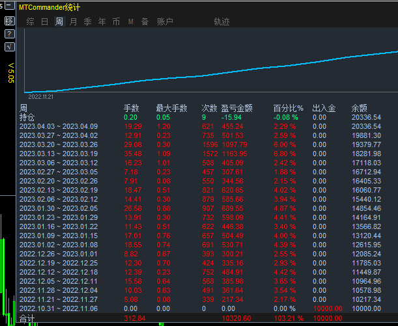Screen dimensions: 398x326
Task: Collapse the panel with the minus button
Action: pyautogui.click(x=10, y=5)
